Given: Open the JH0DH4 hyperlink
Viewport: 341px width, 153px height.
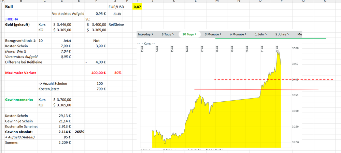Looking at the screenshot, I should coord(12,19).
